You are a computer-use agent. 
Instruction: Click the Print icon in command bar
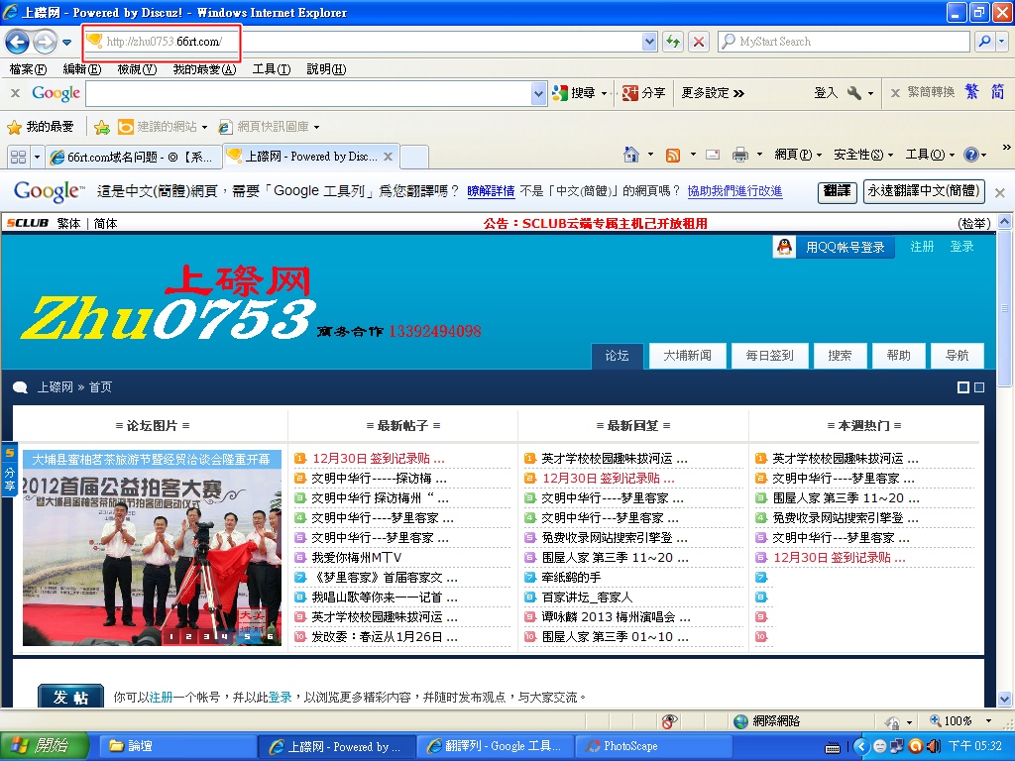739,155
